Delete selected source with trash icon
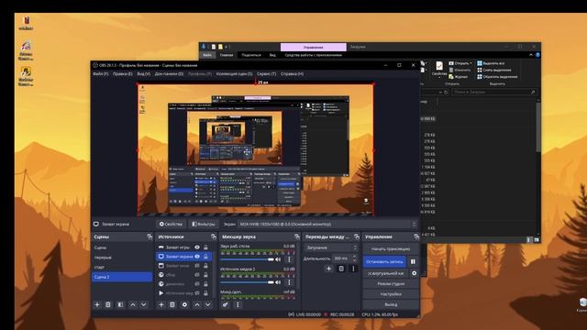The width and height of the screenshot is (587, 330). [x=172, y=304]
